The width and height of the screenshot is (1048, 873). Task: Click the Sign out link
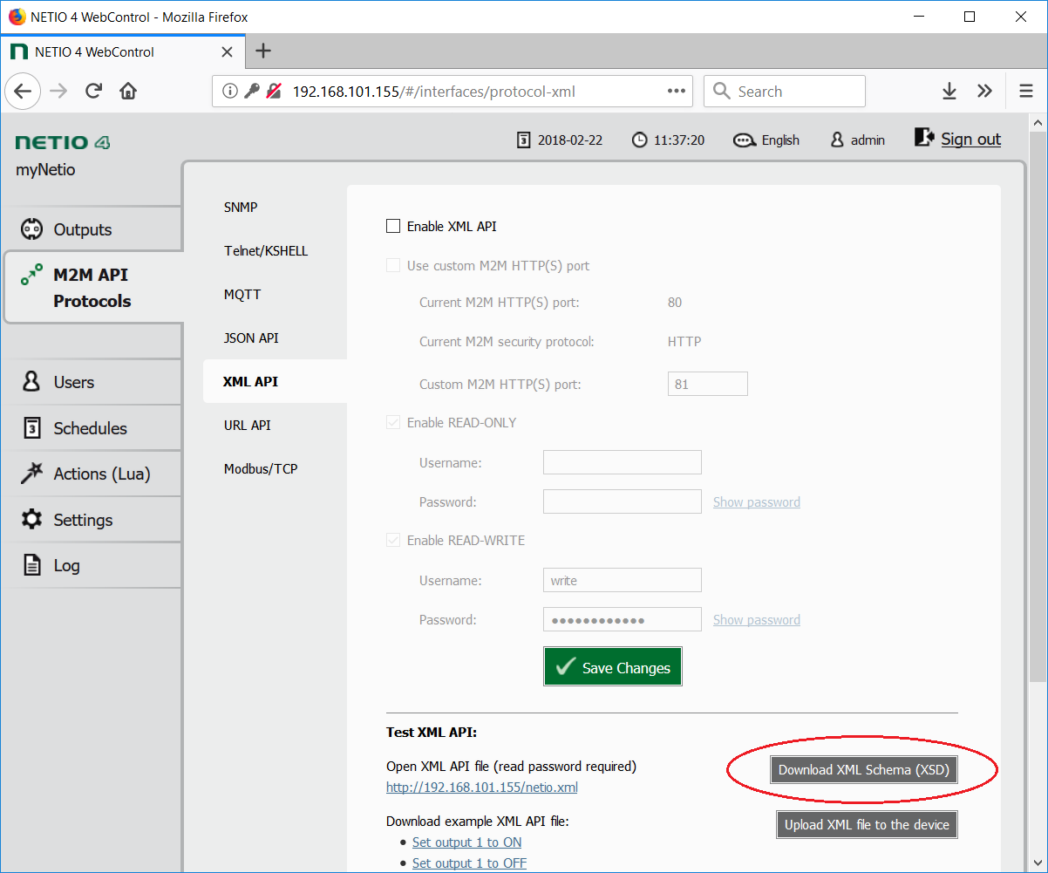[x=970, y=140]
